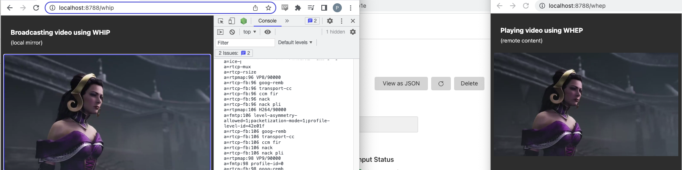Click the a=rtcp-fb:106 ccm fir line

[252, 143]
